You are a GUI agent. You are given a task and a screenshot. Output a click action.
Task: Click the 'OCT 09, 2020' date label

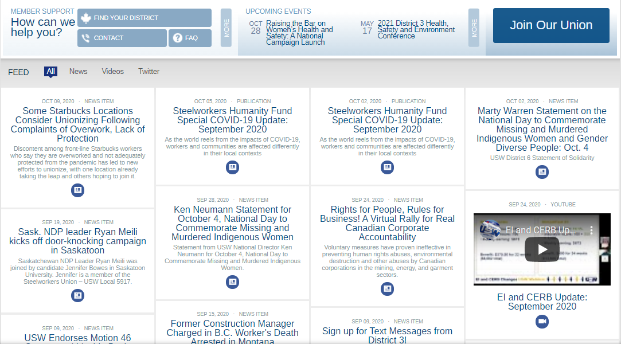coord(58,101)
